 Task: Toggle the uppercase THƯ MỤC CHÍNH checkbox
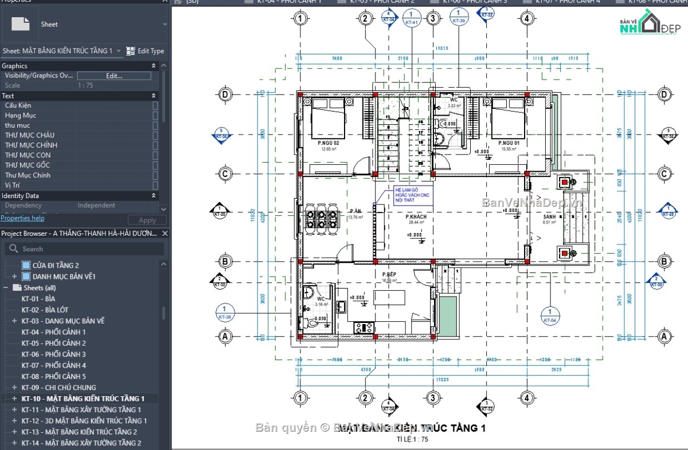click(155, 145)
